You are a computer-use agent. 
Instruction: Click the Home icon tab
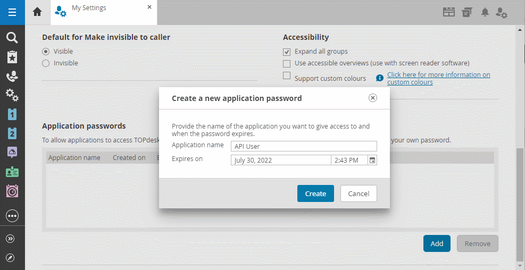coord(37,12)
